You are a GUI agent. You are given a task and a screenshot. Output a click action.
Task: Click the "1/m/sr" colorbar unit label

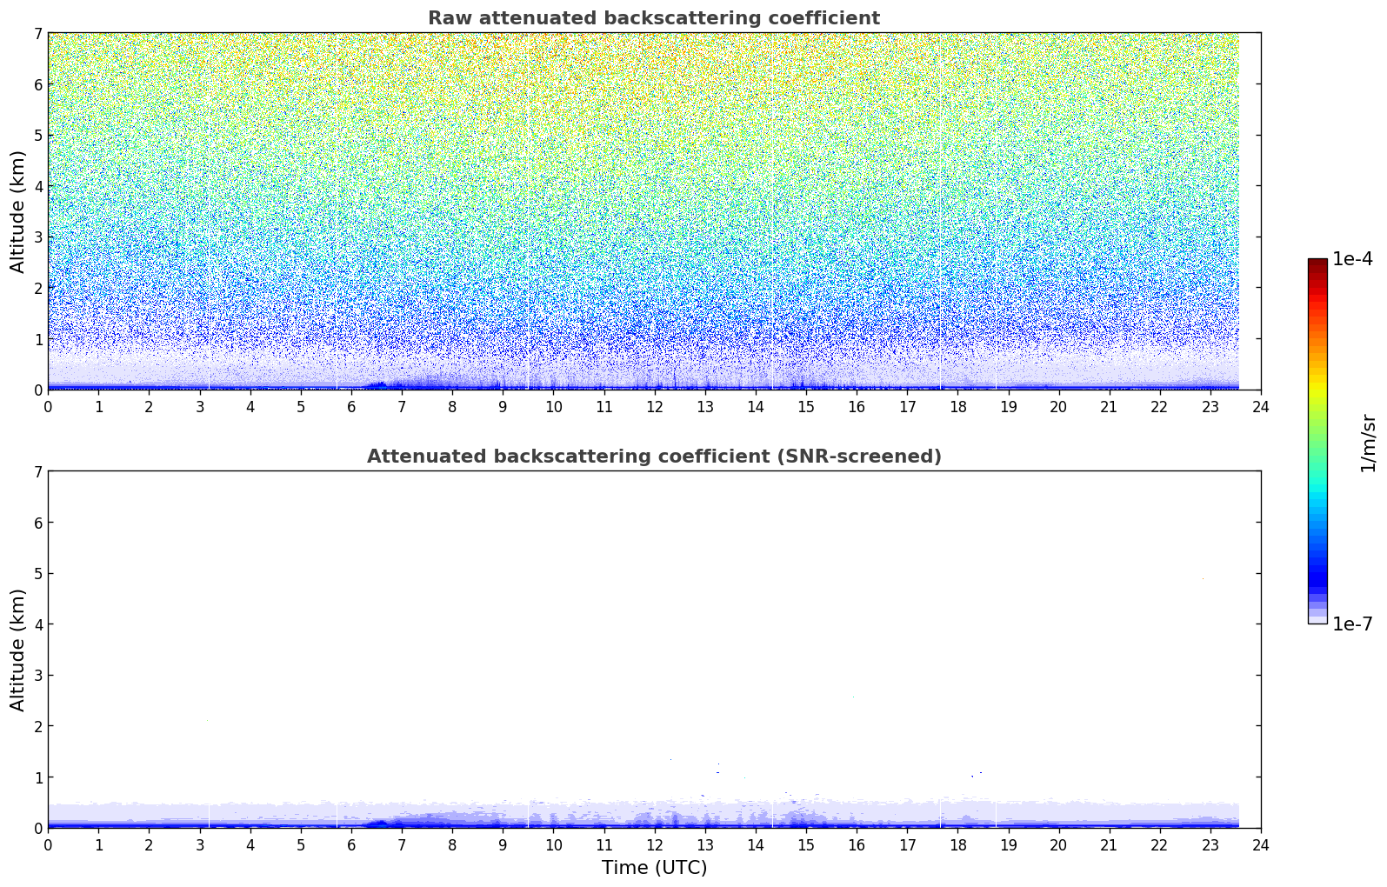pyautogui.click(x=1369, y=442)
